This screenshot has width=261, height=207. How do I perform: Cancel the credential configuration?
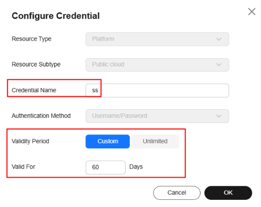coord(177,193)
